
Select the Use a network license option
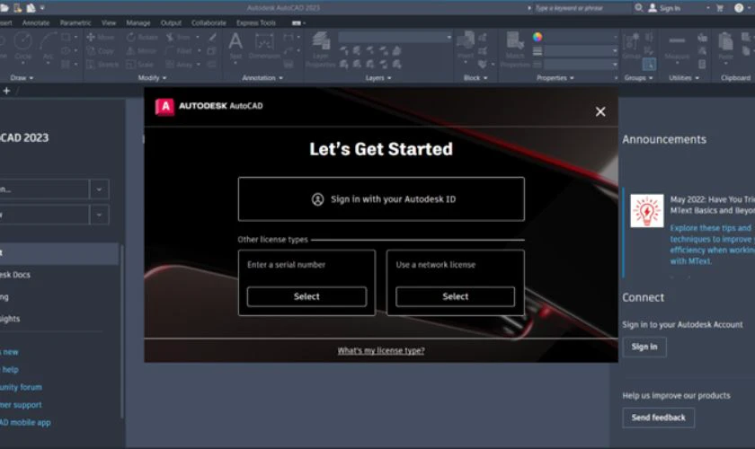click(455, 296)
